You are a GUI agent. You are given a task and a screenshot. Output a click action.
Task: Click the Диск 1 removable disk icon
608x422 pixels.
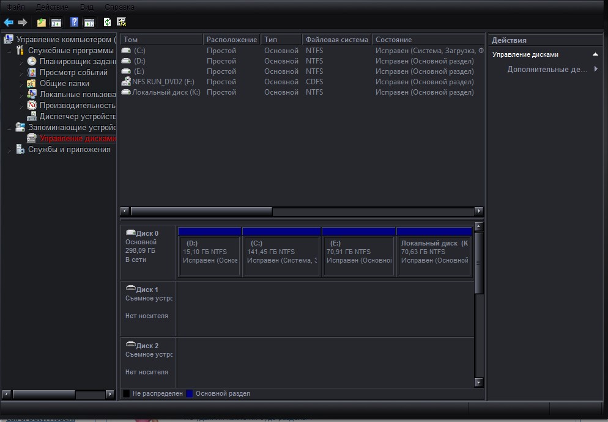click(131, 288)
